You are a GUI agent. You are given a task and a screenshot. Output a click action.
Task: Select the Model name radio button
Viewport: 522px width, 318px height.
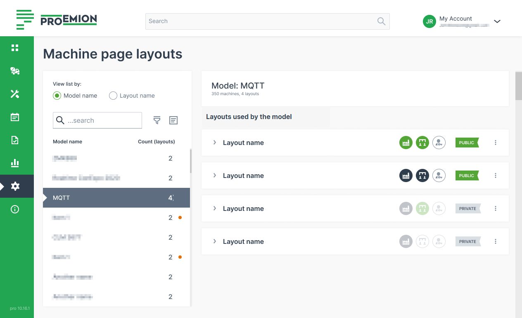57,96
